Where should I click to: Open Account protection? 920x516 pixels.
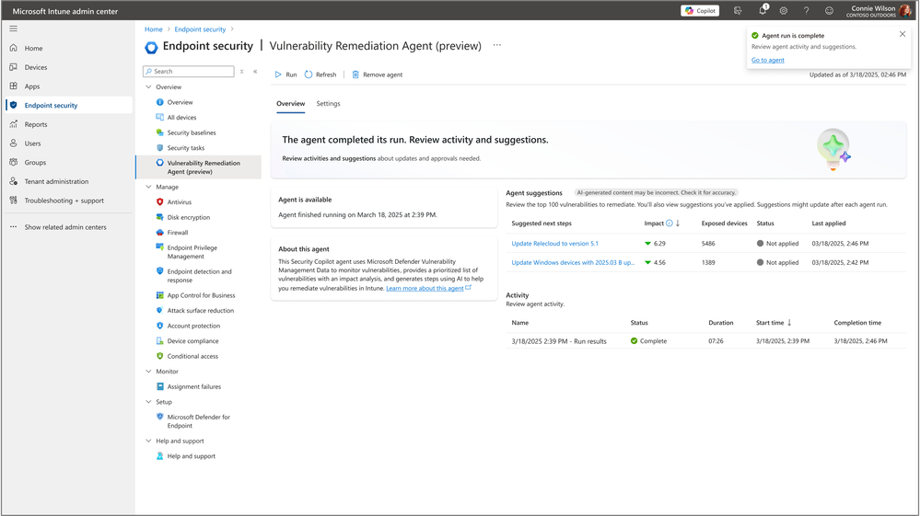tap(193, 326)
